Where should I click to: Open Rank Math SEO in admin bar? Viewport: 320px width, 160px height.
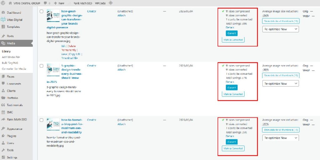coord(82,3)
